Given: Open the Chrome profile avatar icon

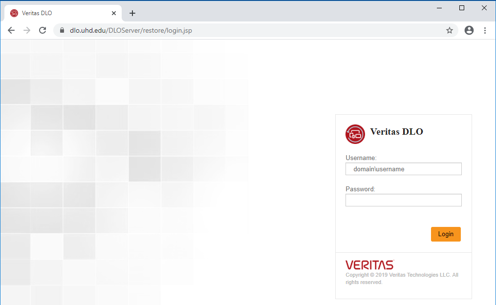Looking at the screenshot, I should click(x=469, y=30).
